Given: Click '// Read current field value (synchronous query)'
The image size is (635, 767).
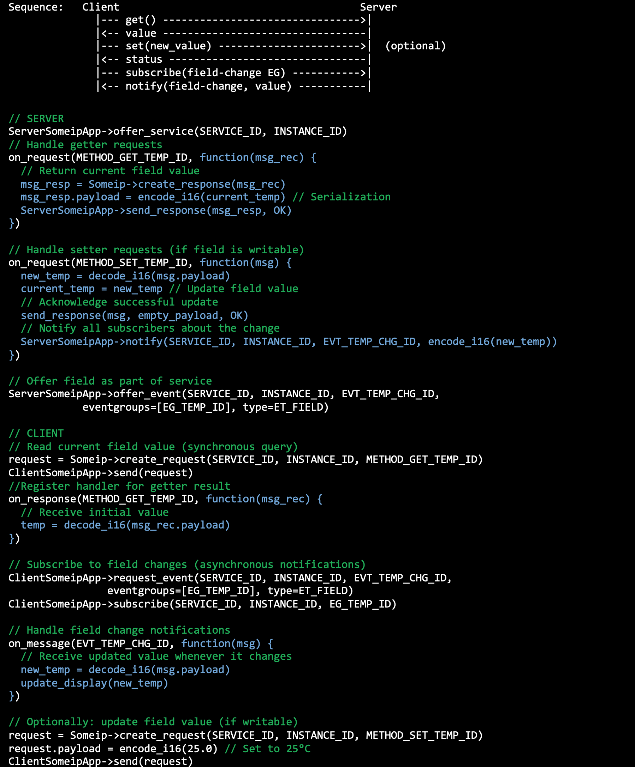Looking at the screenshot, I should click(x=153, y=447).
